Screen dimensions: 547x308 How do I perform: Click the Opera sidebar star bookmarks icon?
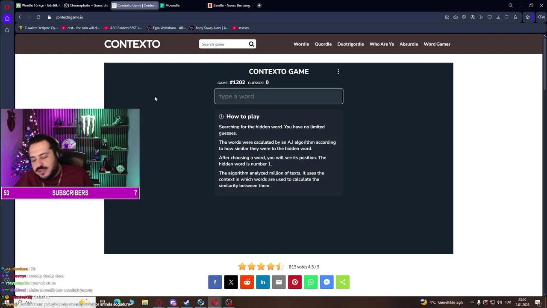click(7, 30)
